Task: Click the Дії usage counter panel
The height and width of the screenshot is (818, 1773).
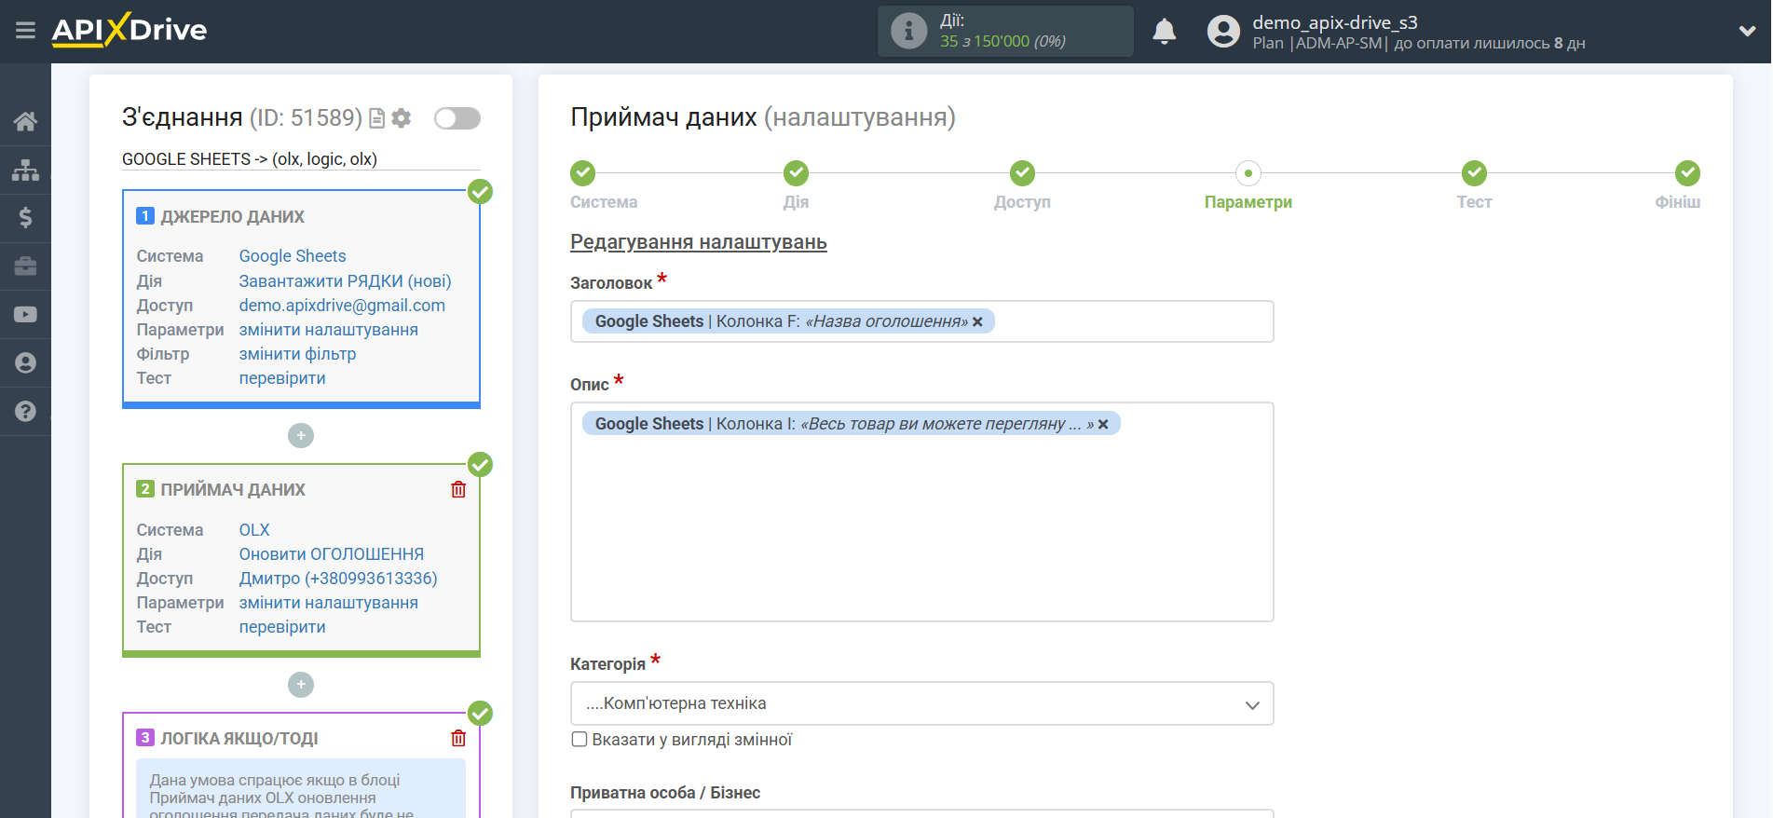Action: [1005, 31]
